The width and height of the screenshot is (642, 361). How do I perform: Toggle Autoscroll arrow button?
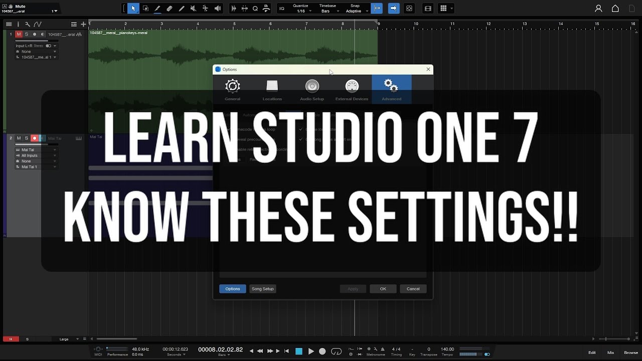click(394, 9)
